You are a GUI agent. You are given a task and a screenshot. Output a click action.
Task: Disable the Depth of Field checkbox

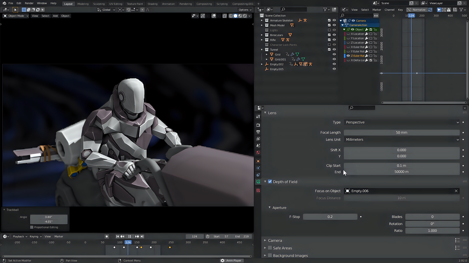pos(270,182)
